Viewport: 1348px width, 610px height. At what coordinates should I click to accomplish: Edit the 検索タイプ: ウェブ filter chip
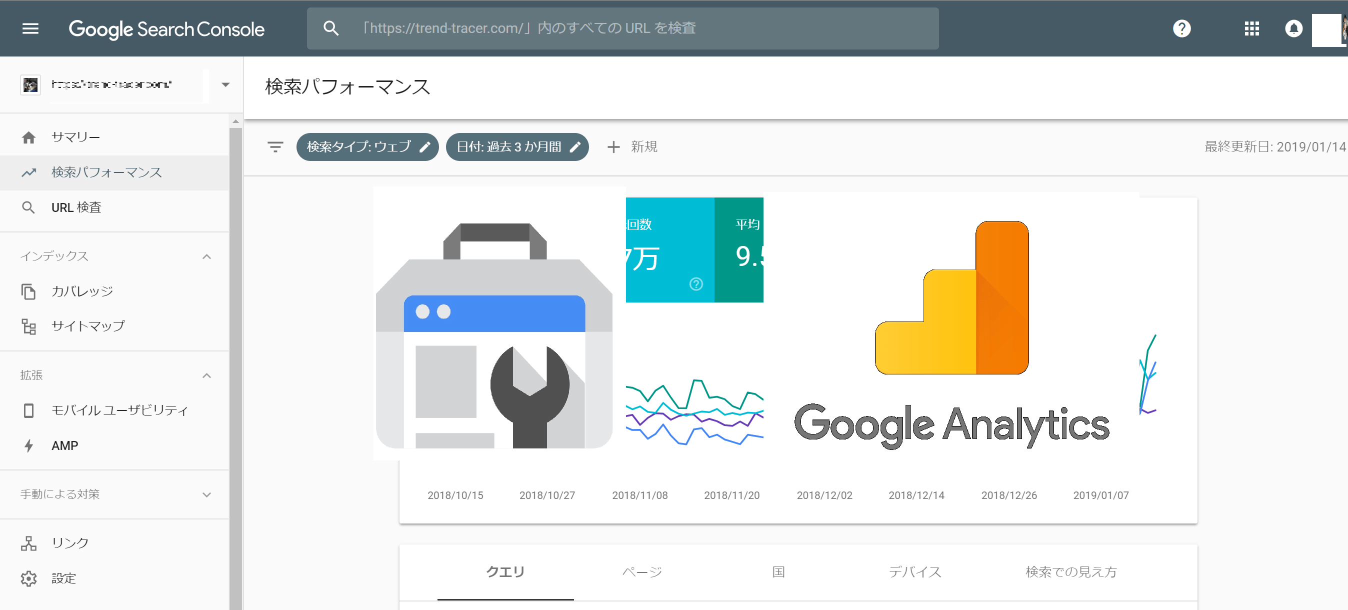point(367,147)
